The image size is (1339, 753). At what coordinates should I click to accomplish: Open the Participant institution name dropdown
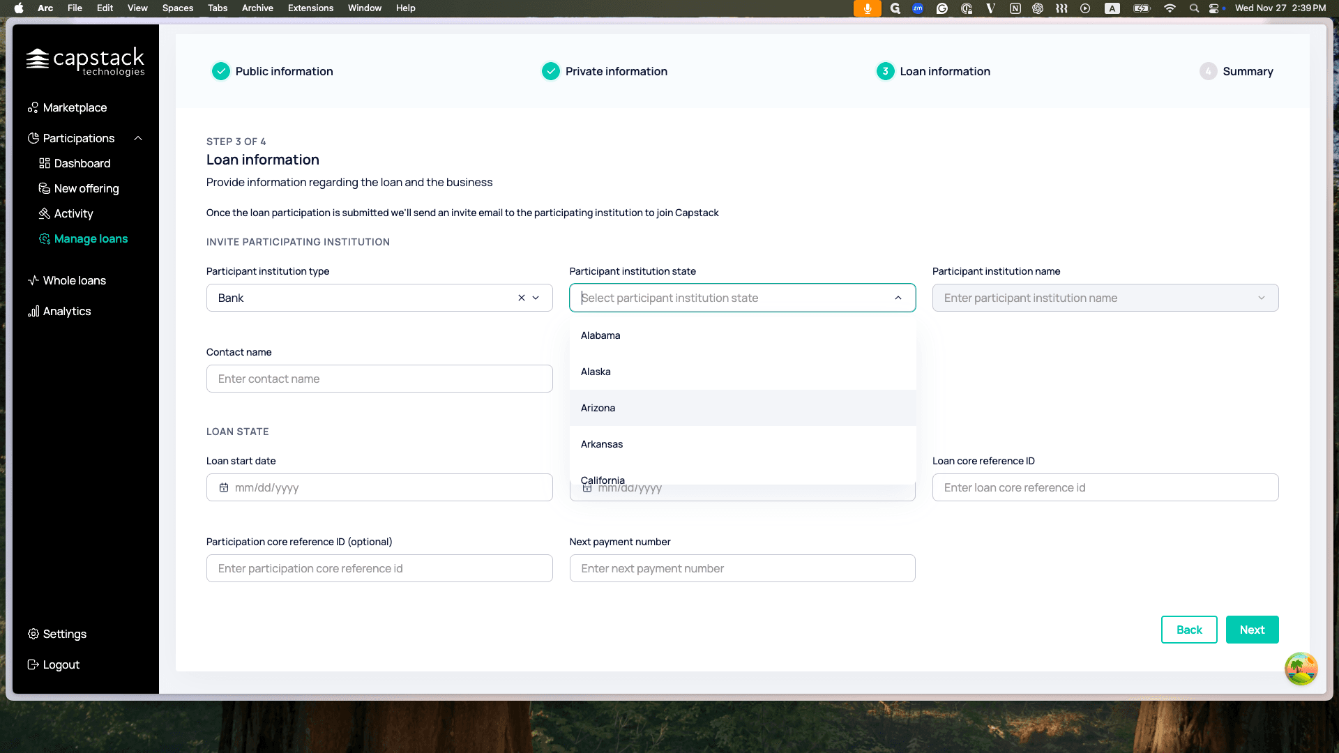point(1105,298)
